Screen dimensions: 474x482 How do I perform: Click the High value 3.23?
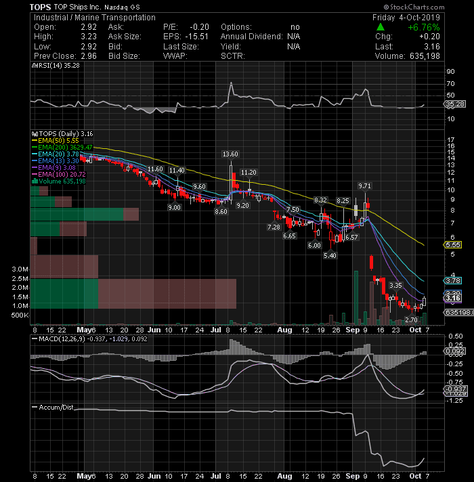(x=89, y=37)
